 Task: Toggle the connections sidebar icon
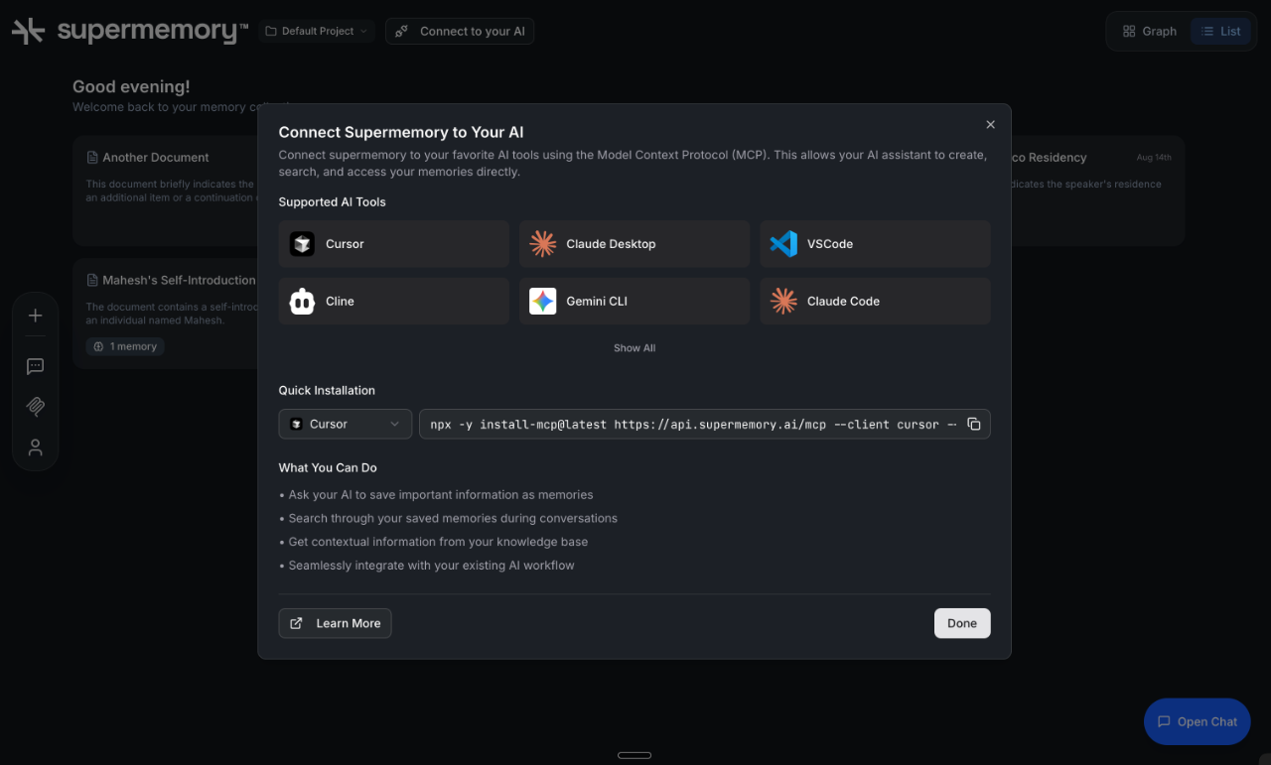pos(35,407)
